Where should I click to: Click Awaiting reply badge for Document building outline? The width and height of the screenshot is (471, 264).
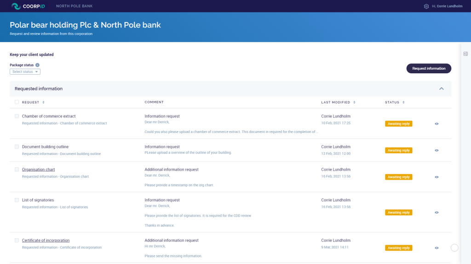399,150
